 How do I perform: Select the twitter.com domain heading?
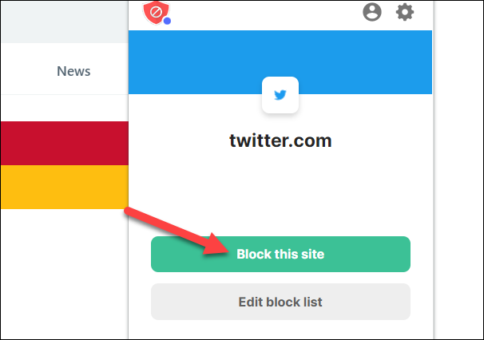click(x=280, y=140)
